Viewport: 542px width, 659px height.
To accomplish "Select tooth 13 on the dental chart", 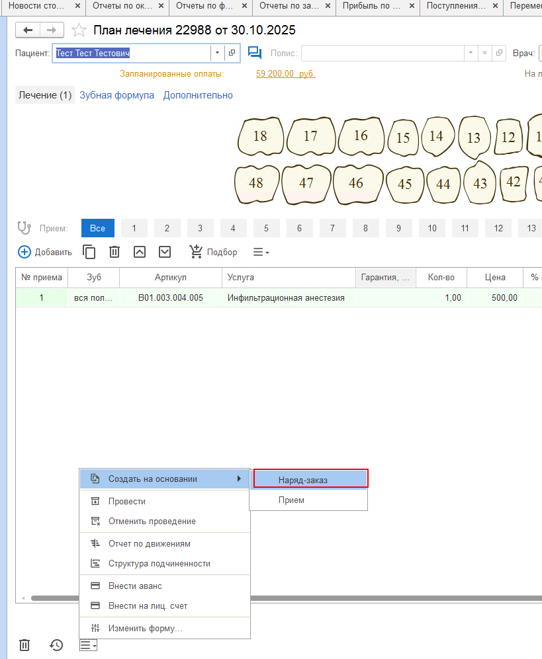I will coord(474,138).
